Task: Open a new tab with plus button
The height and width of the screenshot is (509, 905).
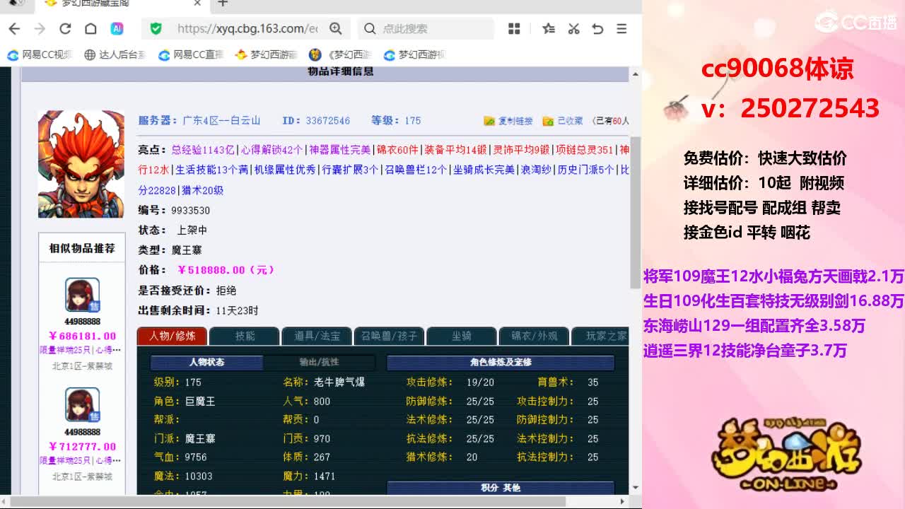Action: point(223,4)
